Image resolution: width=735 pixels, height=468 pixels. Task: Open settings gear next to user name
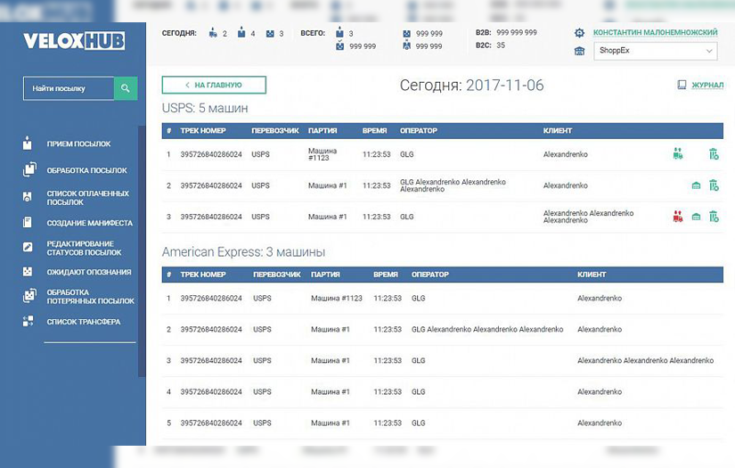pyautogui.click(x=579, y=33)
